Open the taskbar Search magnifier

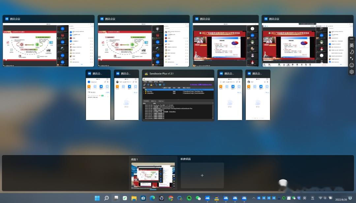point(106,198)
